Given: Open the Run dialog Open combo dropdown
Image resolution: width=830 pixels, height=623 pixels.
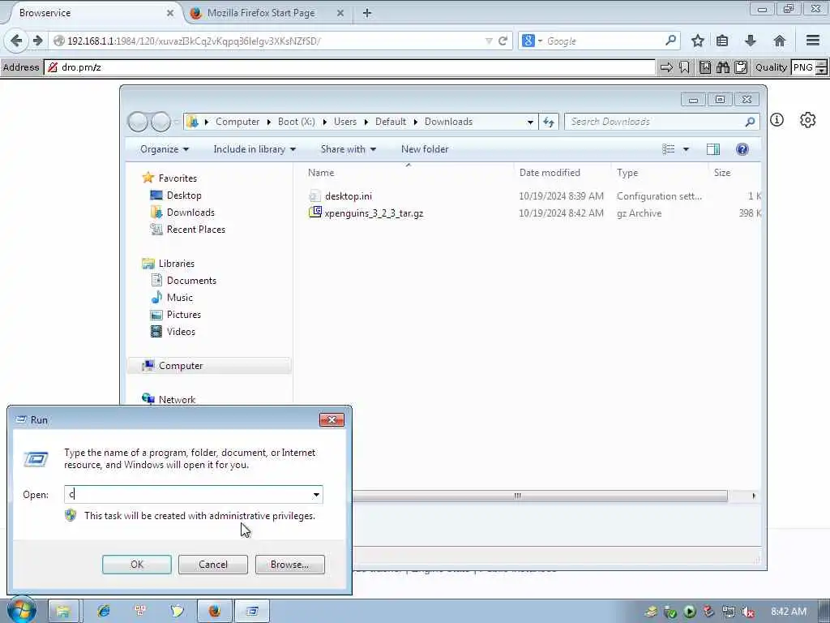Looking at the screenshot, I should [316, 495].
